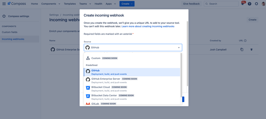Open the notifications bell icon
The height and width of the screenshot is (119, 266).
click(x=243, y=4)
